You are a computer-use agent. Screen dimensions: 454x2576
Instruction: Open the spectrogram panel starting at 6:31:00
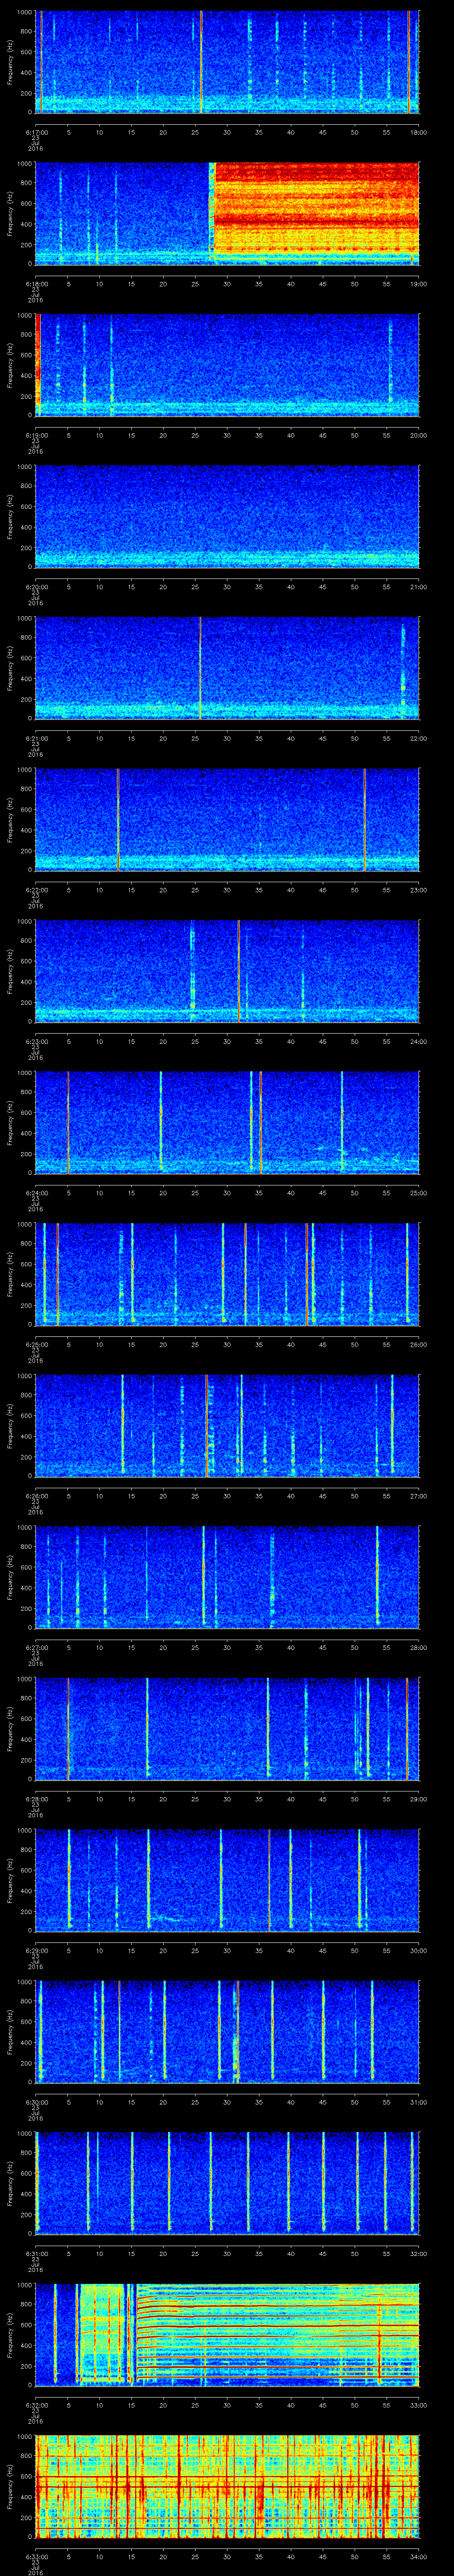[x=227, y=2183]
